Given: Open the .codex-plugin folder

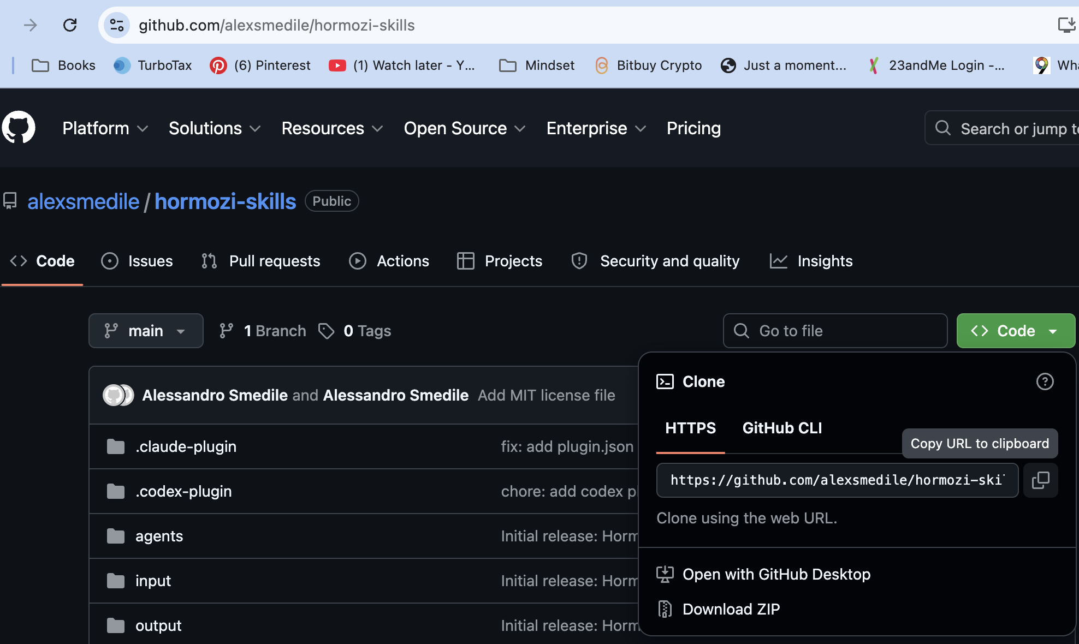Looking at the screenshot, I should coord(183,492).
